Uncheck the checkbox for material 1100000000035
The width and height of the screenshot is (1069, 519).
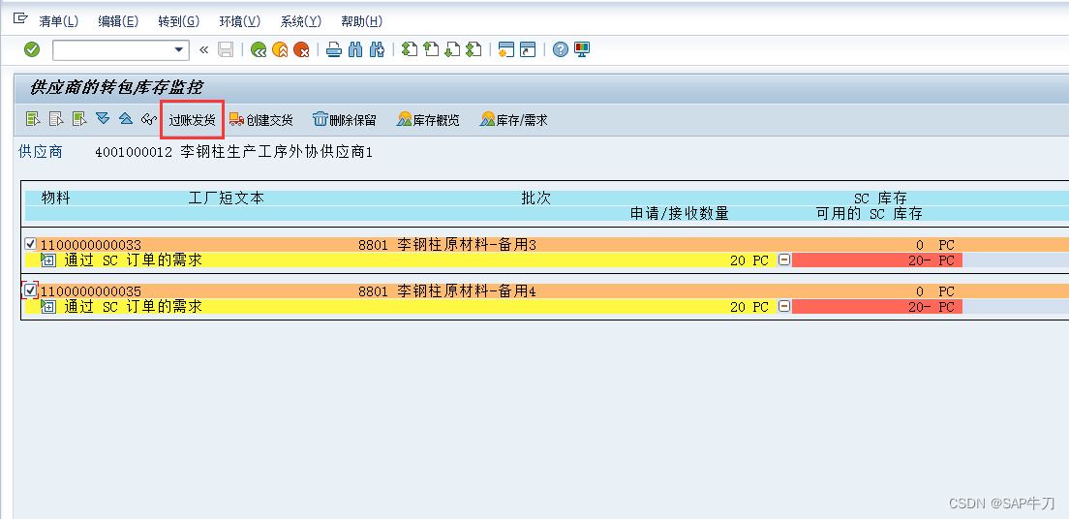tap(30, 290)
